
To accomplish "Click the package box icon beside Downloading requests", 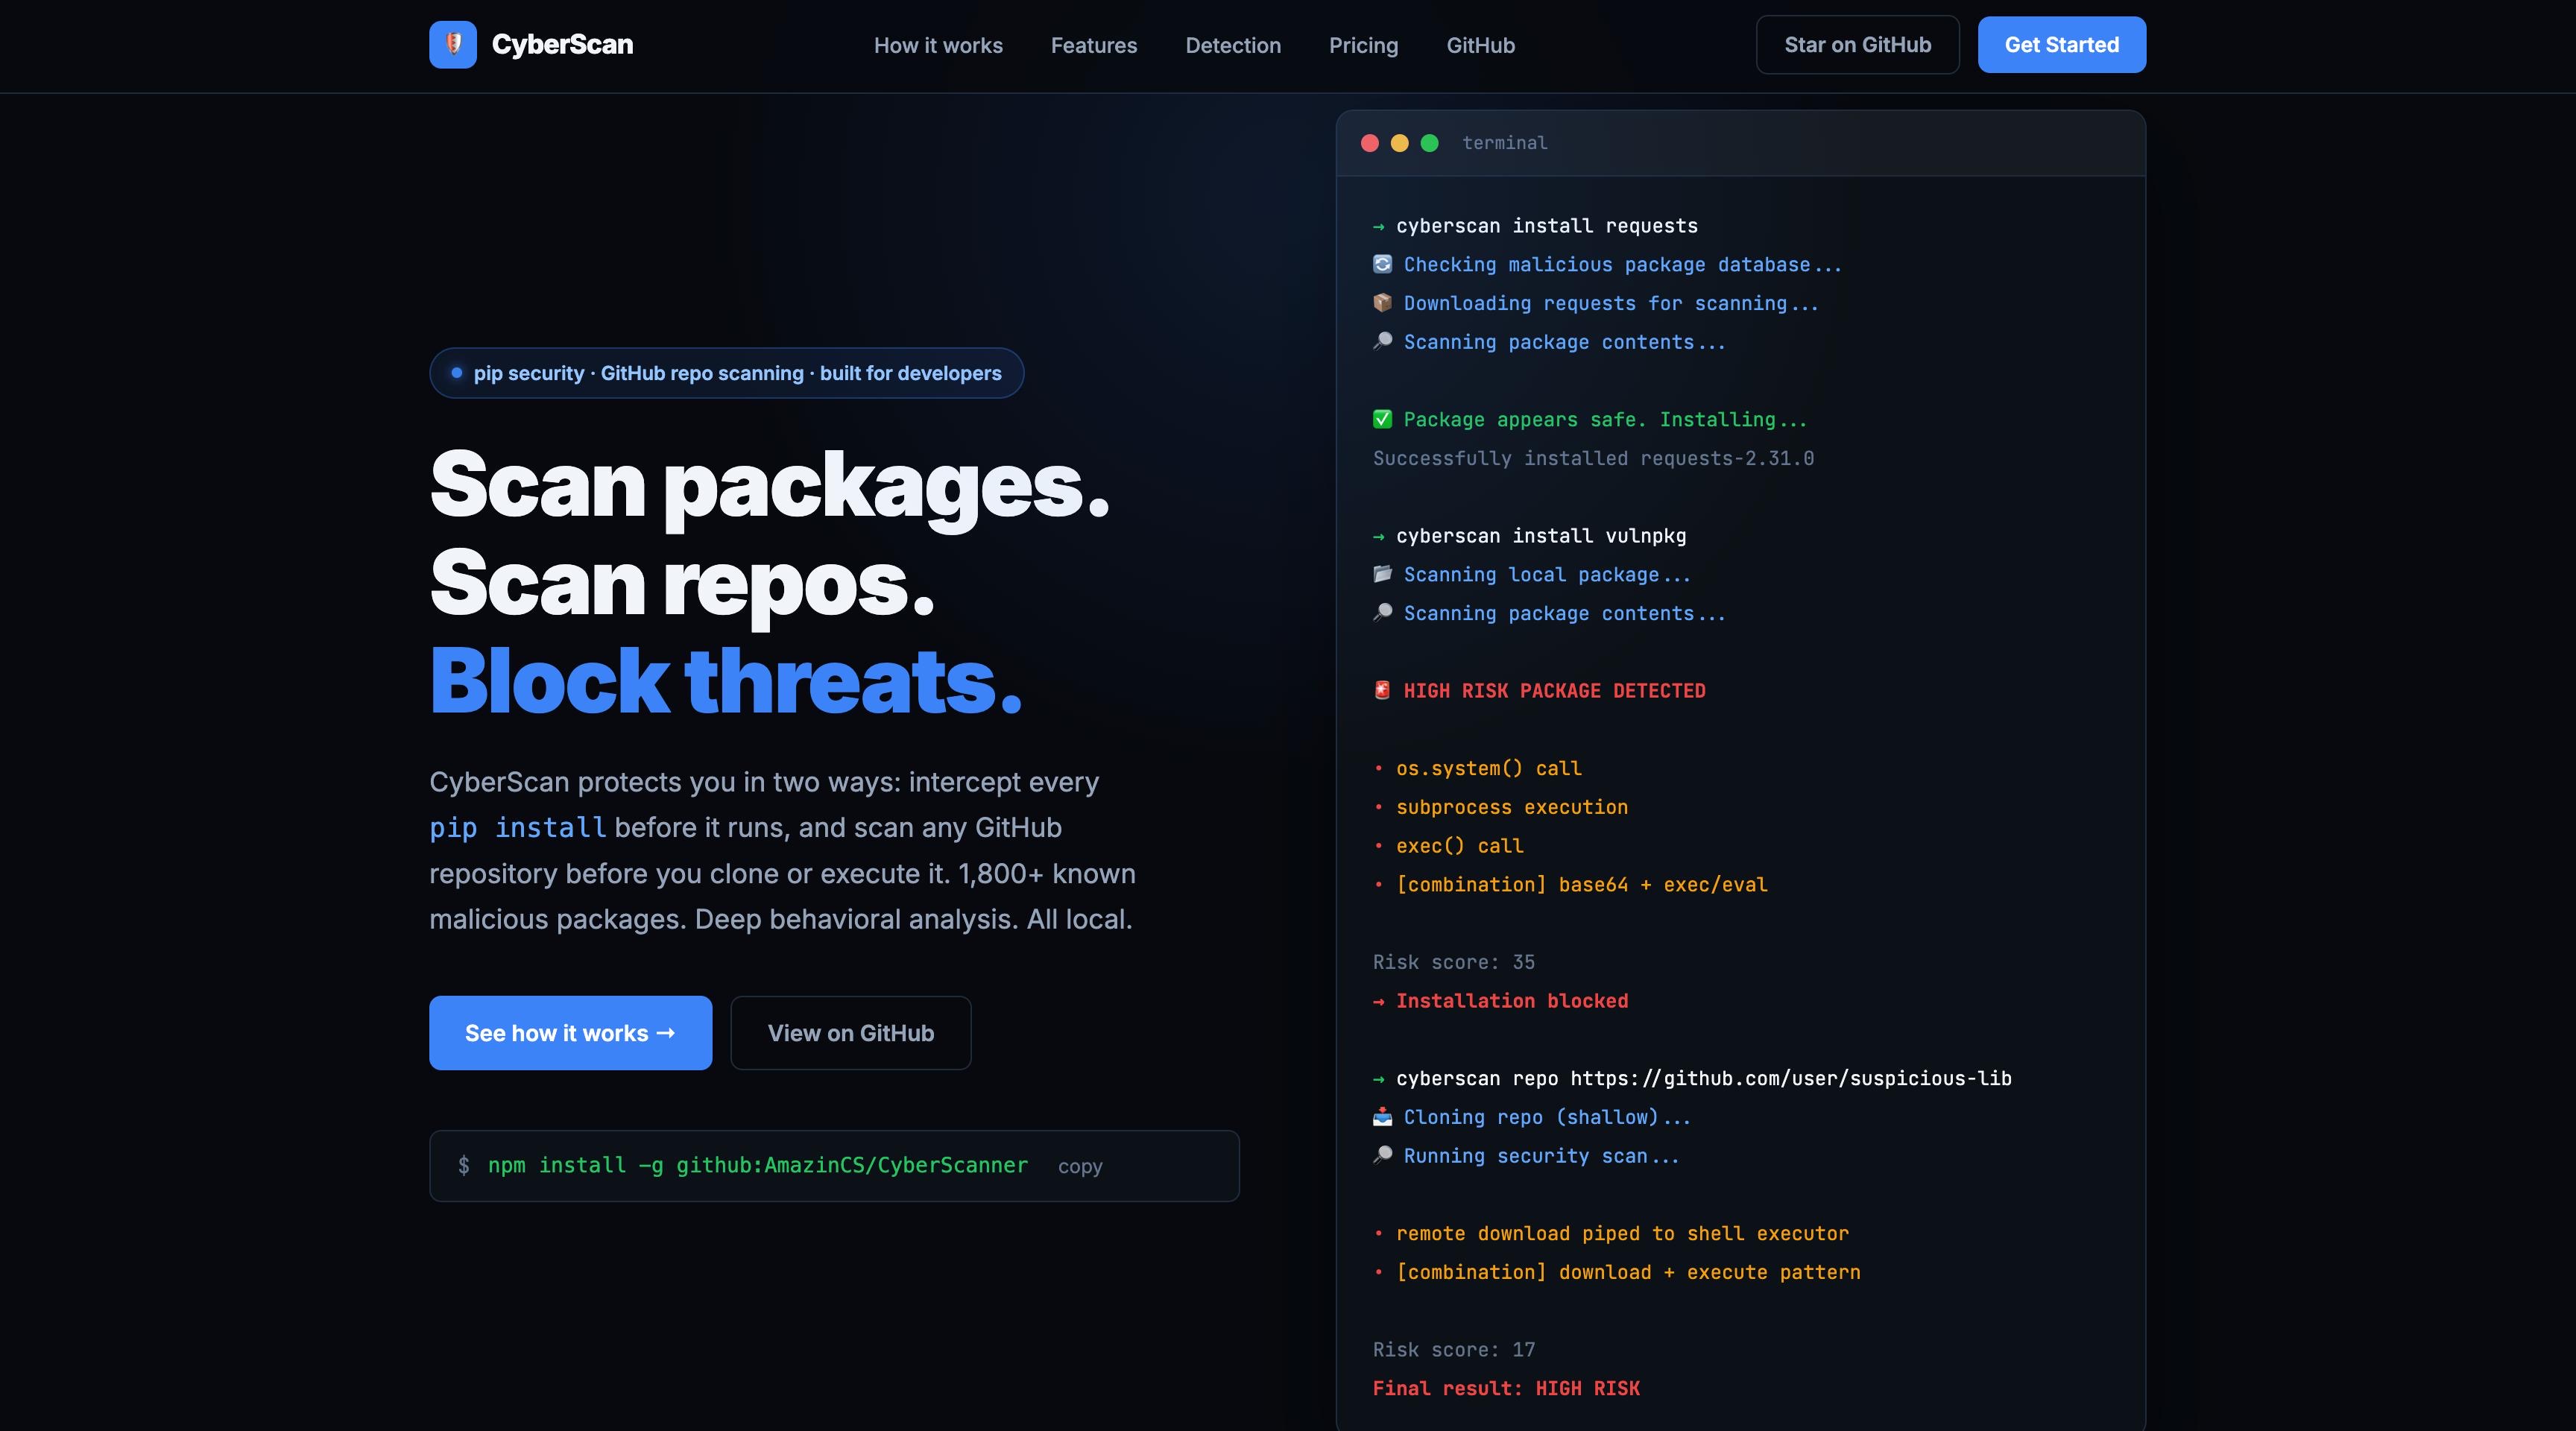I will tap(1382, 302).
